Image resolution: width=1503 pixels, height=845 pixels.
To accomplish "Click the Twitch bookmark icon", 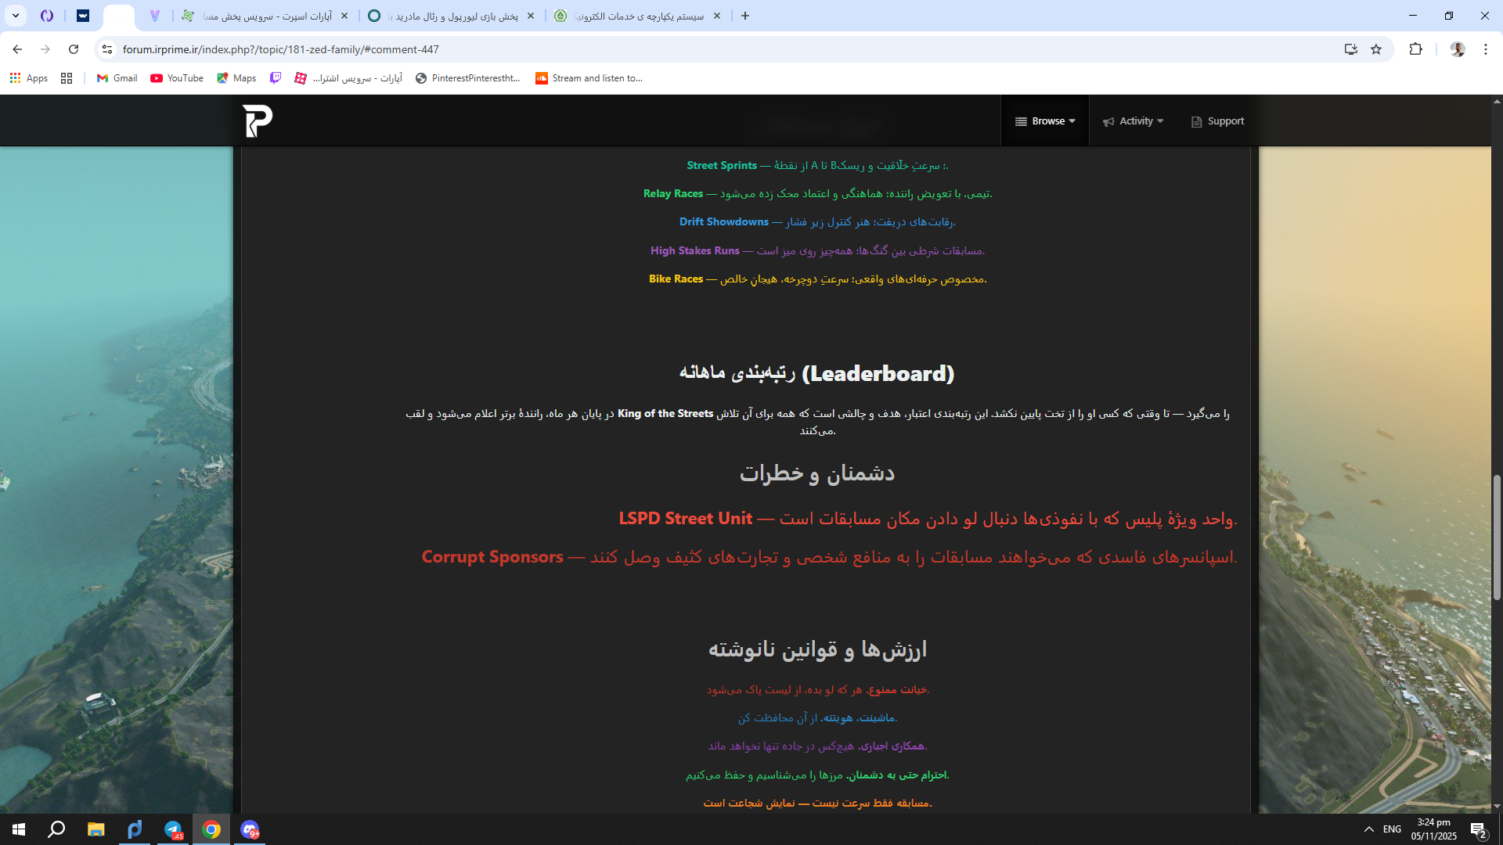I will pyautogui.click(x=276, y=78).
